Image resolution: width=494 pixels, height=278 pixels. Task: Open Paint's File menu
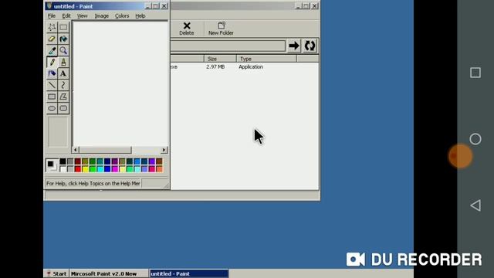coord(52,15)
